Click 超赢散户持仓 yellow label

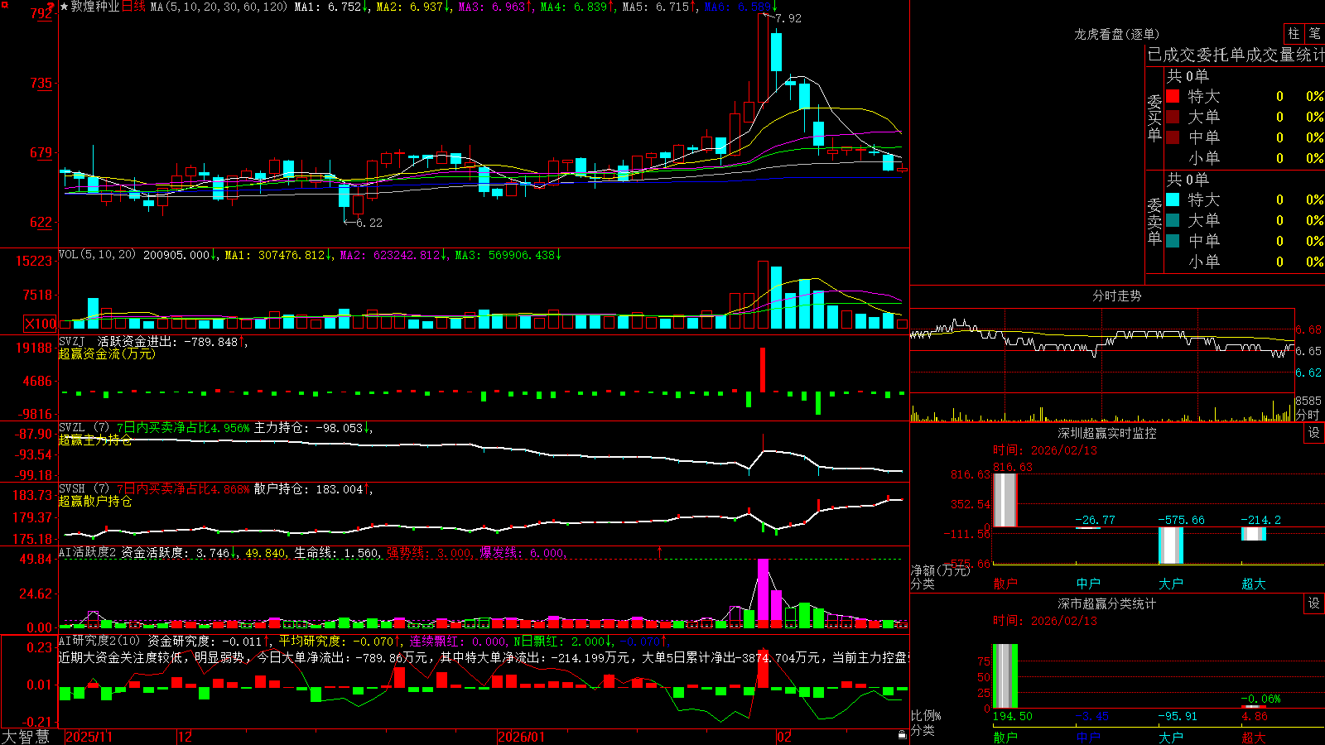(x=95, y=502)
